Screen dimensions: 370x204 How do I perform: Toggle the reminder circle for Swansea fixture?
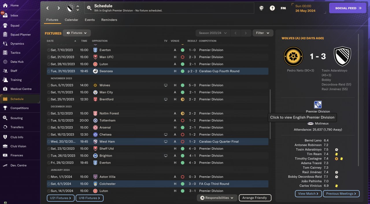(x=49, y=71)
